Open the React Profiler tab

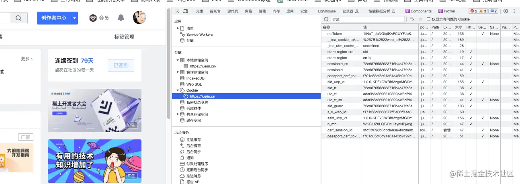(x=447, y=11)
